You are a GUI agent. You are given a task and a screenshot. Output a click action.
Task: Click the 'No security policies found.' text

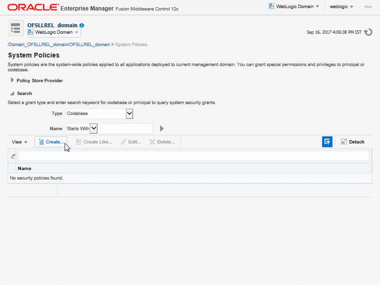coord(37,178)
